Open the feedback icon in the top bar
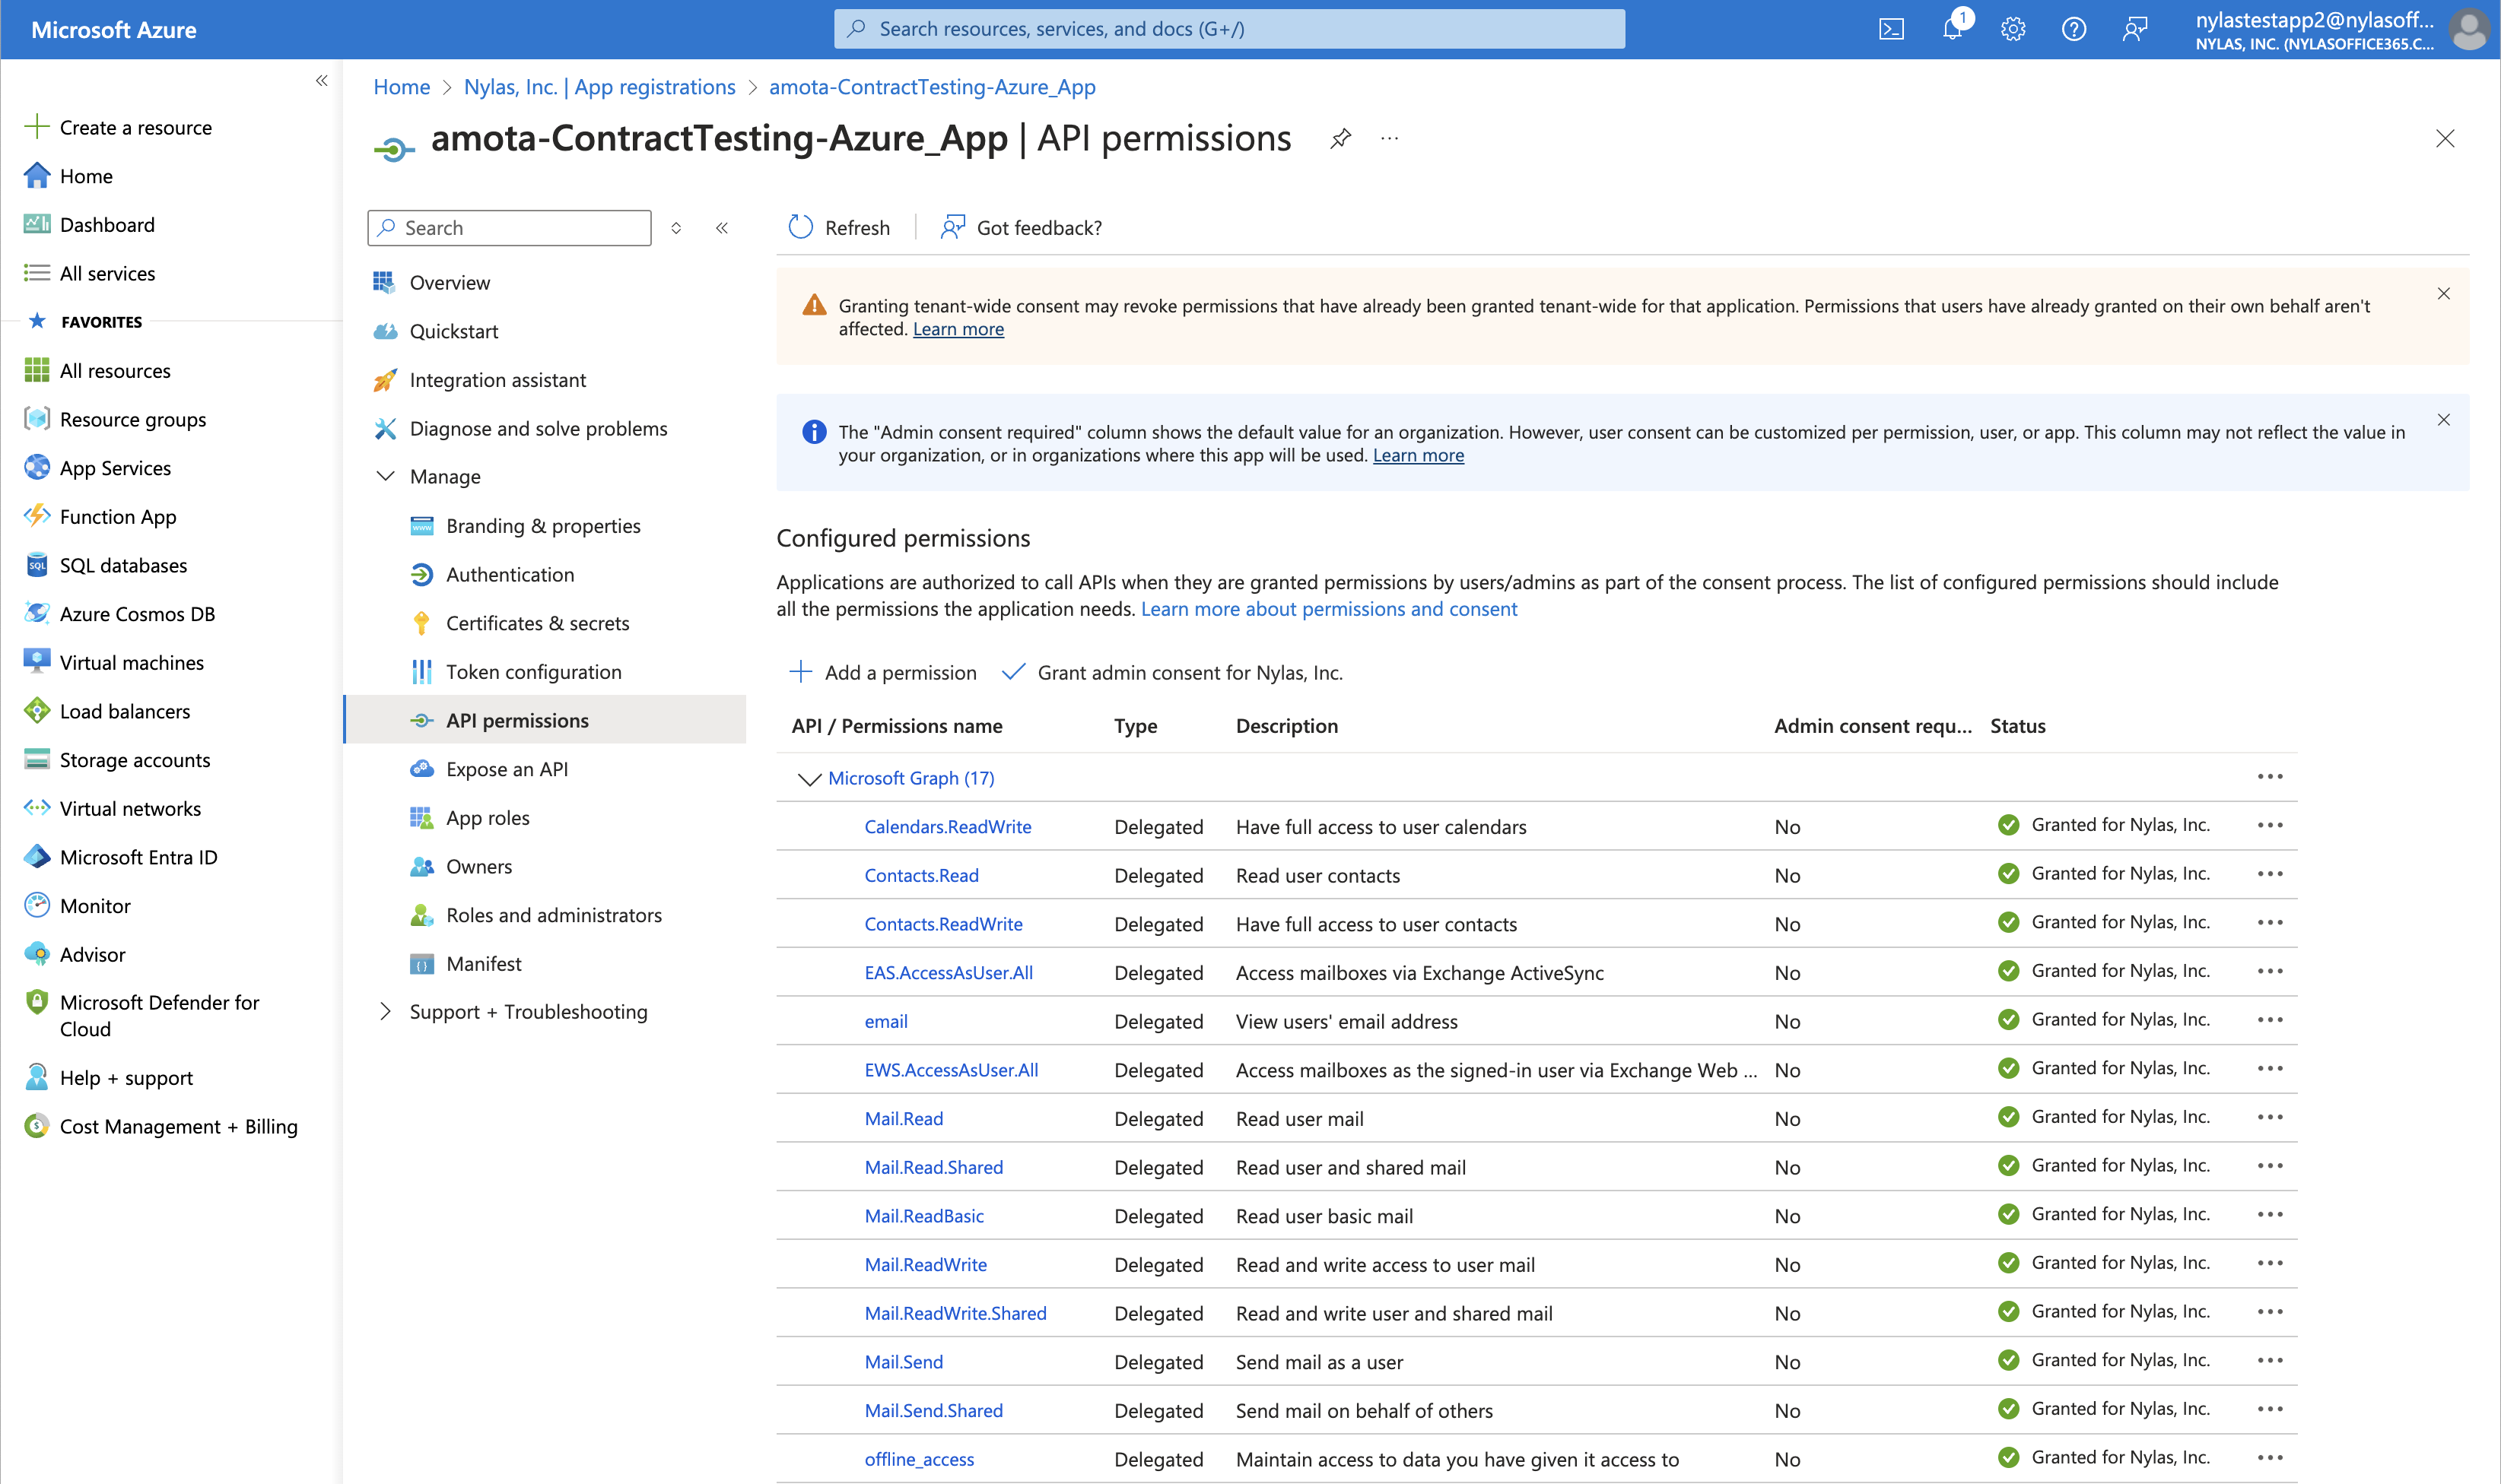2501x1484 pixels. pyautogui.click(x=2135, y=29)
